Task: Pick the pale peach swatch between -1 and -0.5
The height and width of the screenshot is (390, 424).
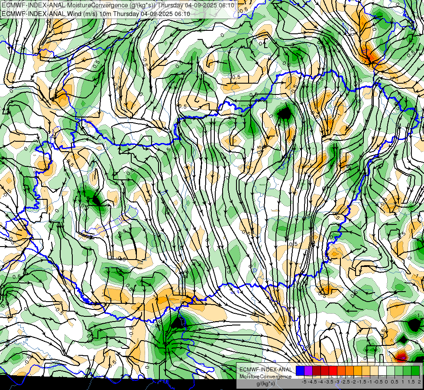Action: [x=374, y=370]
